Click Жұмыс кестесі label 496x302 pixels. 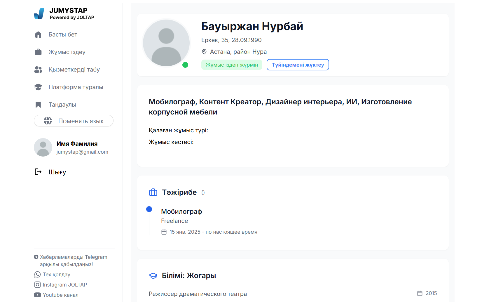171,142
